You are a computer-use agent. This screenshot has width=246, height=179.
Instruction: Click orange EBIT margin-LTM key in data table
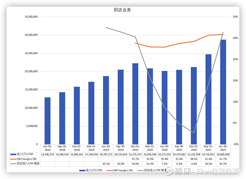(13, 159)
